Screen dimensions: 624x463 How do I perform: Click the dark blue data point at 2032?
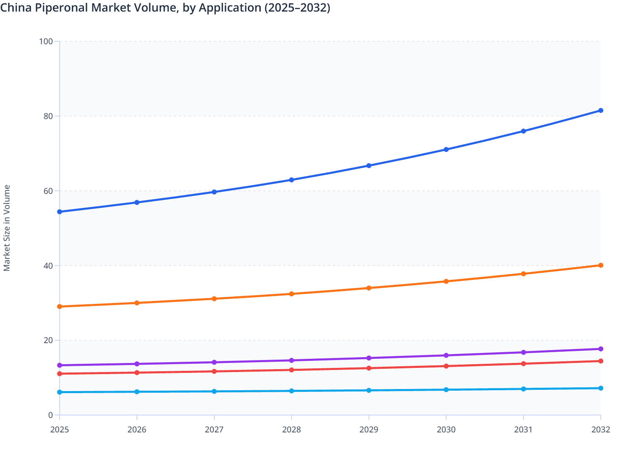pyautogui.click(x=600, y=110)
